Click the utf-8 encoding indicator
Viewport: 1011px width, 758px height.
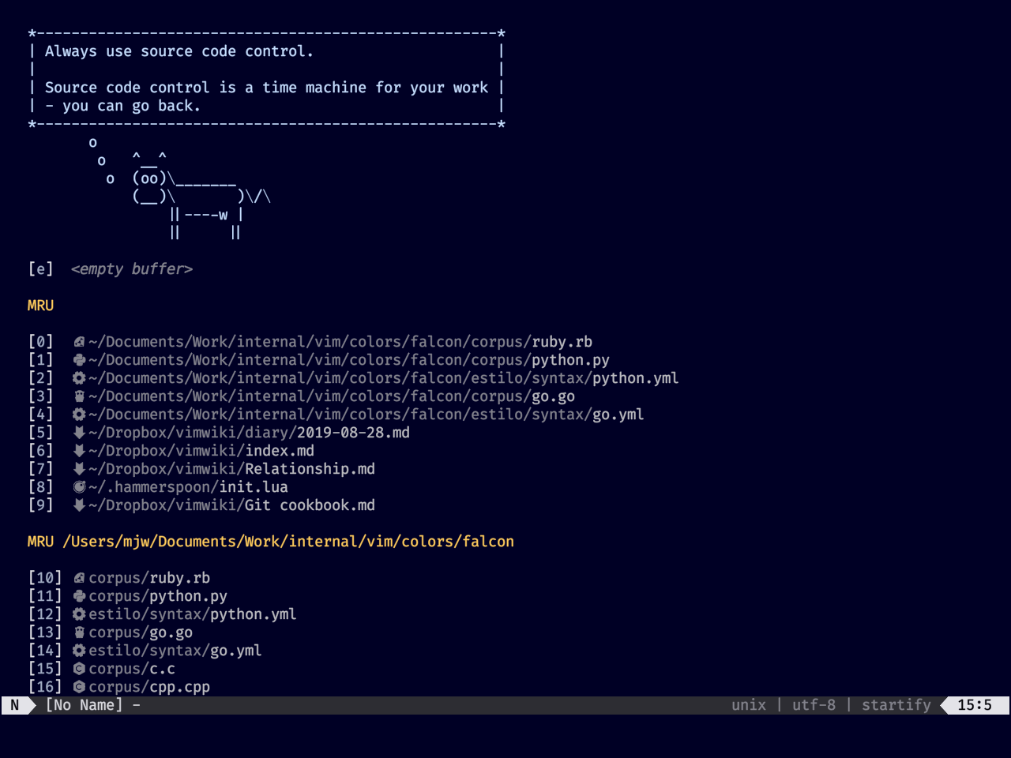(x=814, y=705)
